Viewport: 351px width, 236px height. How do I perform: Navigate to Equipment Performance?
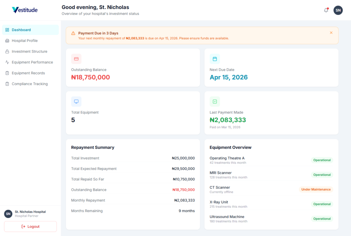[32, 62]
